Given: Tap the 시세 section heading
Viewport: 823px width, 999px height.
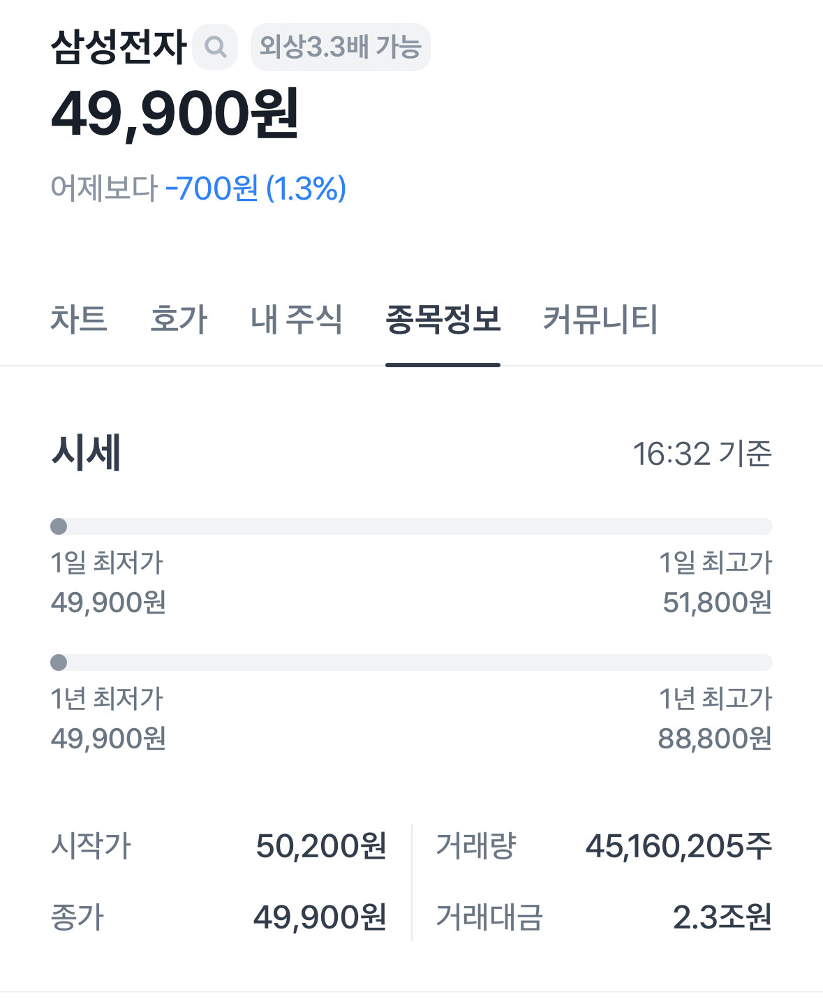Looking at the screenshot, I should tap(86, 452).
